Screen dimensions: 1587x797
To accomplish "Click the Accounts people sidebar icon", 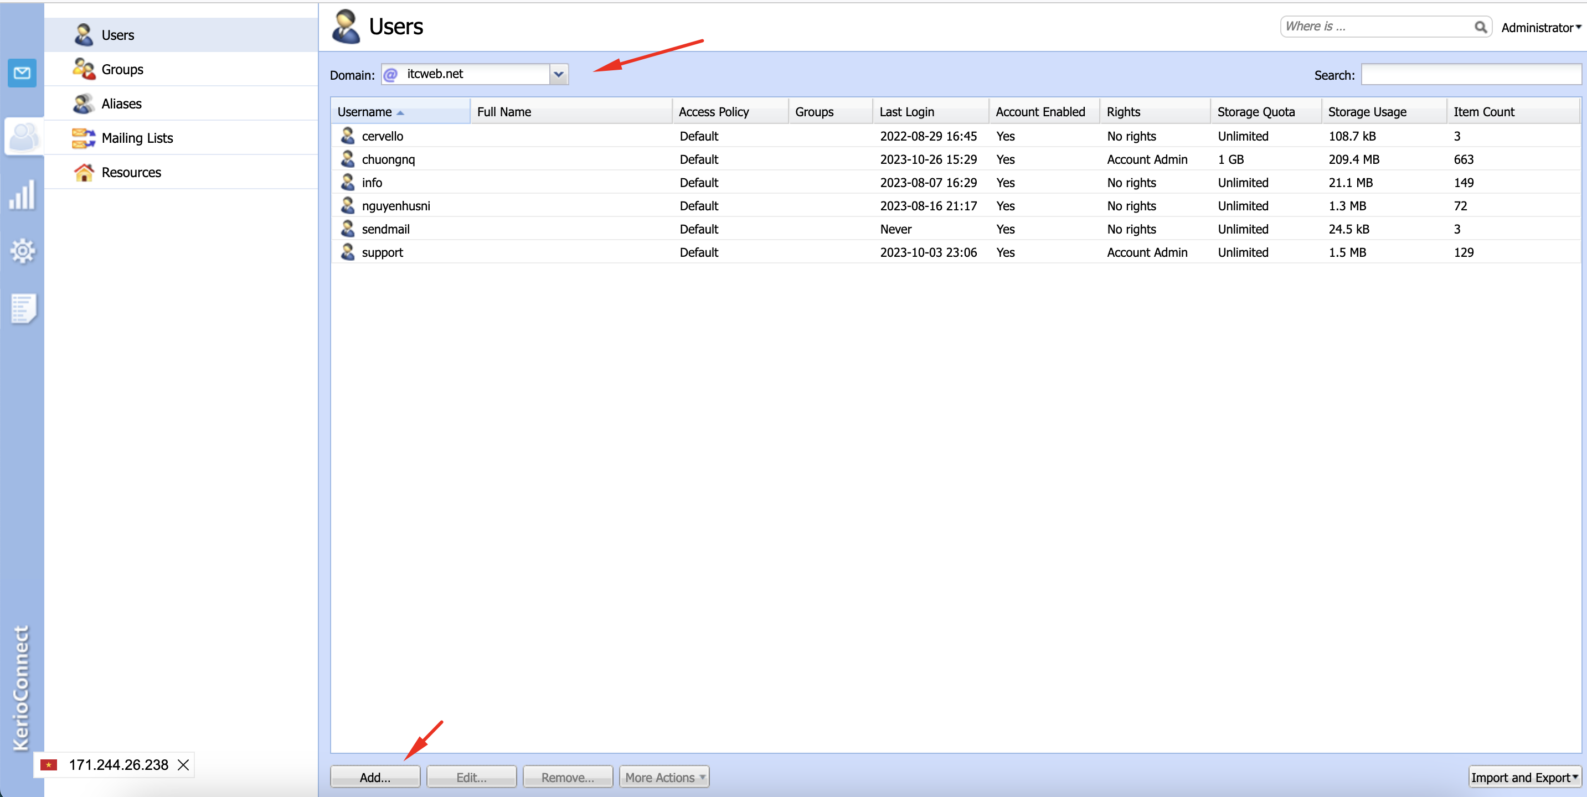I will (23, 137).
